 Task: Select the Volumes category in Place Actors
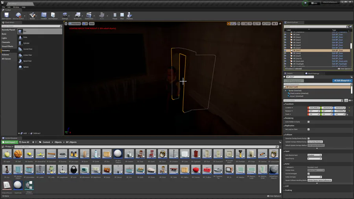[x=6, y=55]
